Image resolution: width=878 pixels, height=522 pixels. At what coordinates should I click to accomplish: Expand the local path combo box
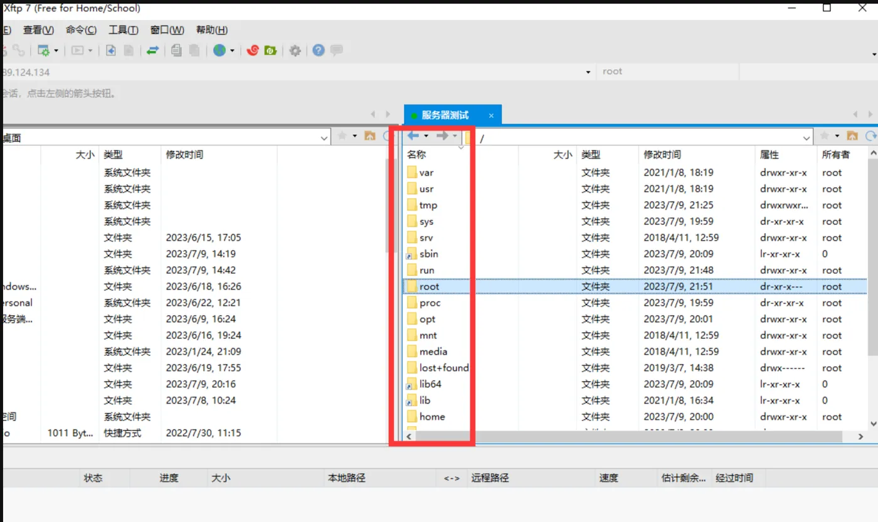click(x=324, y=138)
